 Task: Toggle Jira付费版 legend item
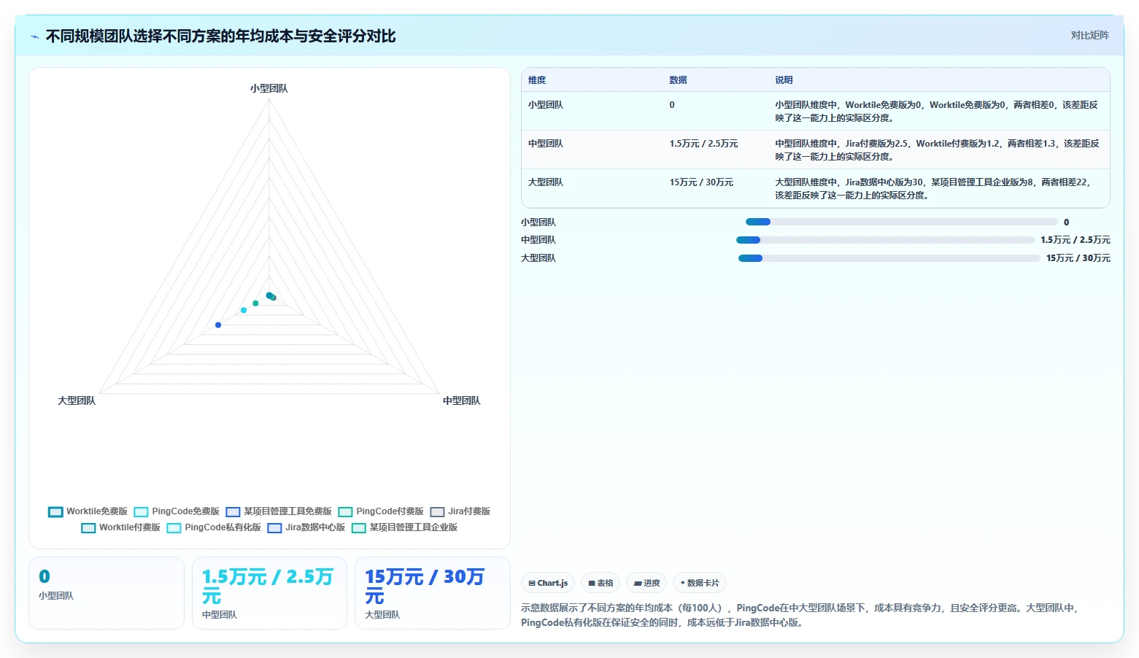pos(460,512)
